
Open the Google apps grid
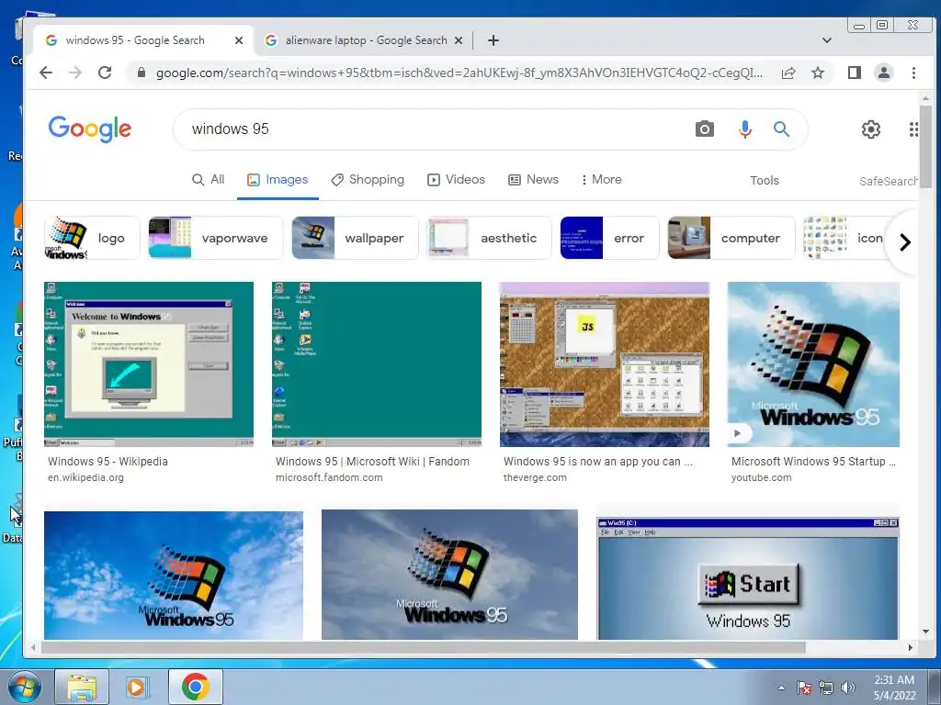click(x=913, y=129)
